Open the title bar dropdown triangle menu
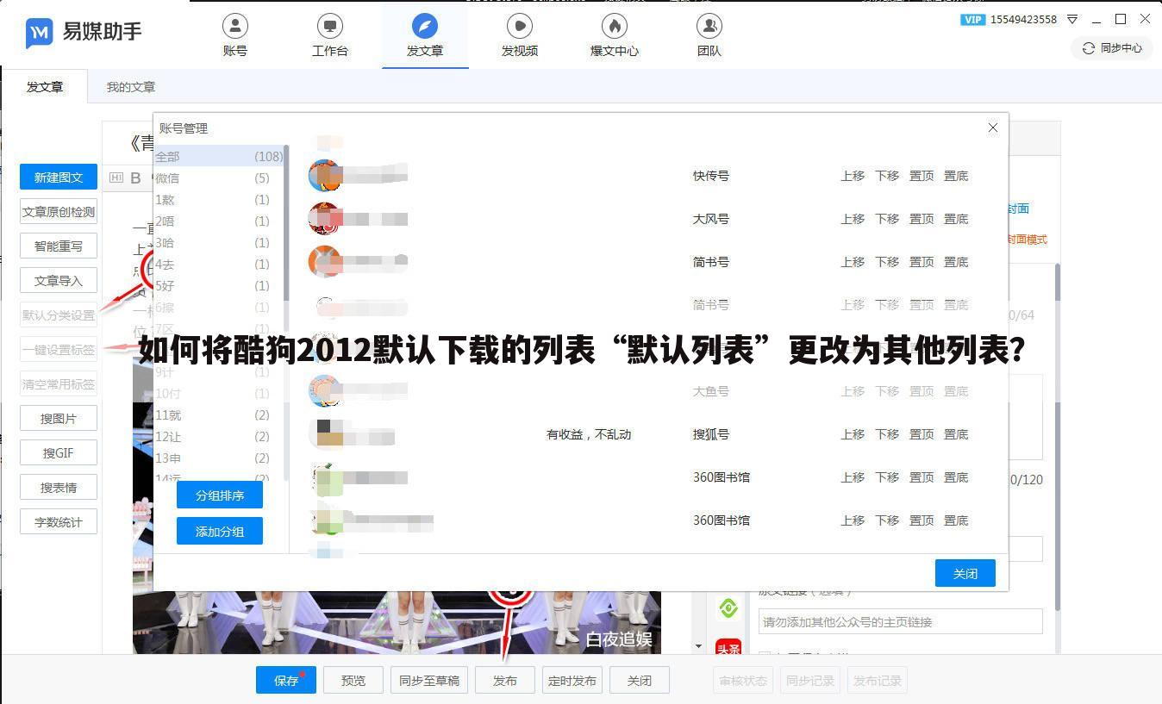This screenshot has height=704, width=1162. [x=1072, y=19]
